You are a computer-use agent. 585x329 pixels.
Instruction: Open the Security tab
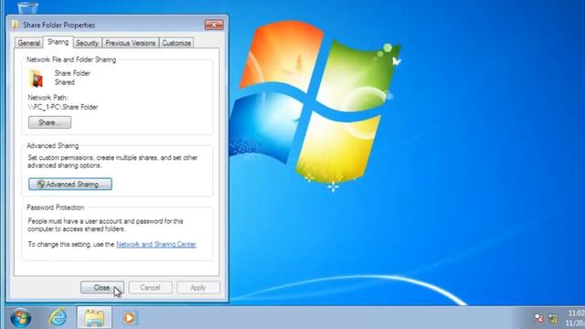(x=88, y=43)
